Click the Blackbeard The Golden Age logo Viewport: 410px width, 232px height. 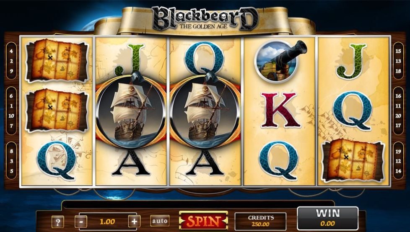[x=205, y=18]
